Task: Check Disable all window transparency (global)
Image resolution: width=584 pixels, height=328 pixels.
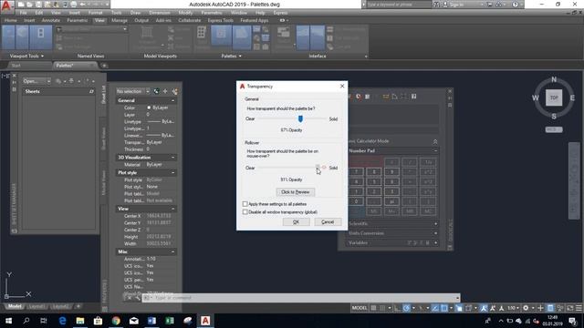Action: (x=245, y=212)
